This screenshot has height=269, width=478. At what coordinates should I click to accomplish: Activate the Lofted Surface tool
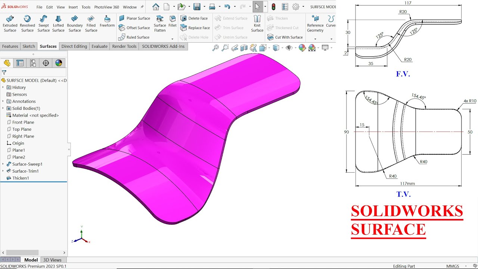pos(58,24)
